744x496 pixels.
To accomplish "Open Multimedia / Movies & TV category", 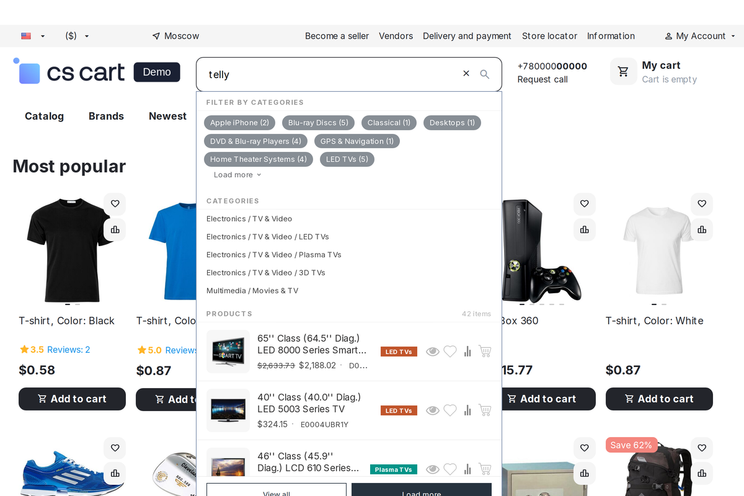I will pos(252,291).
